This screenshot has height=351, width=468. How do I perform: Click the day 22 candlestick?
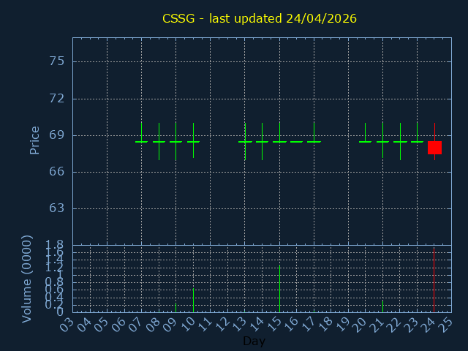[x=400, y=141]
